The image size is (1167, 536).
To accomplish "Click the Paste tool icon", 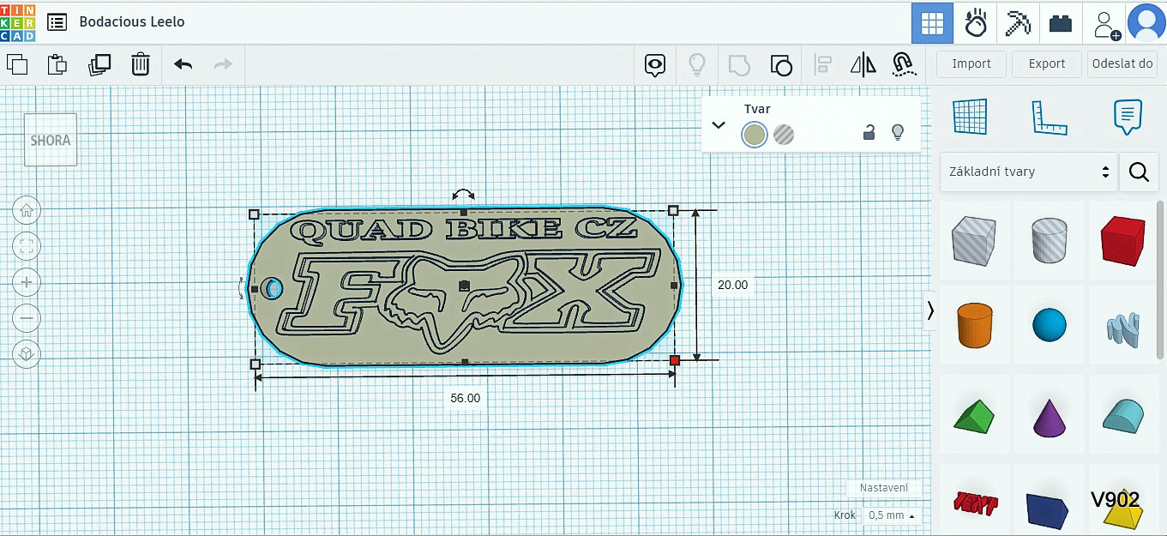I will (x=57, y=64).
